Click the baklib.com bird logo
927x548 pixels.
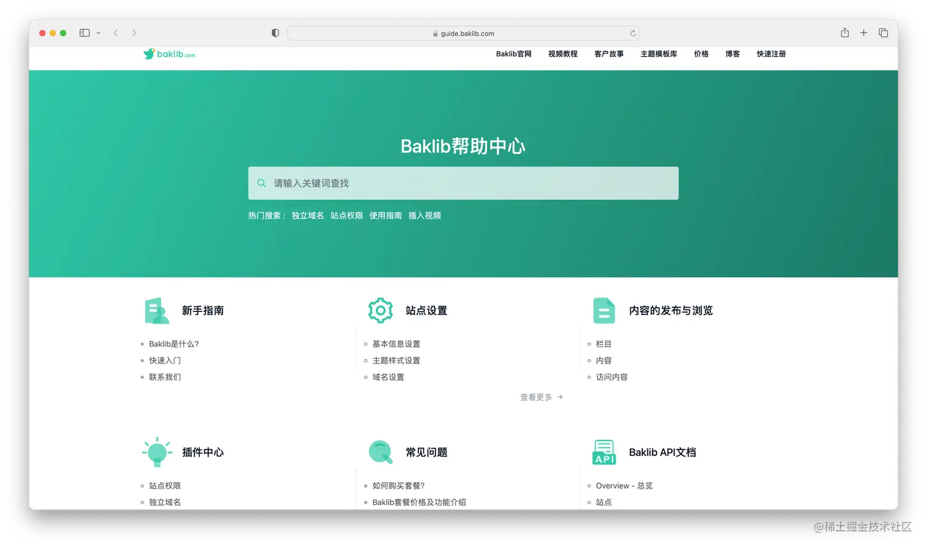(x=169, y=54)
